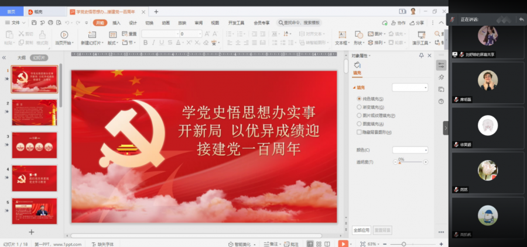
Task: Click the Underline formatting icon
Action: click(162, 43)
